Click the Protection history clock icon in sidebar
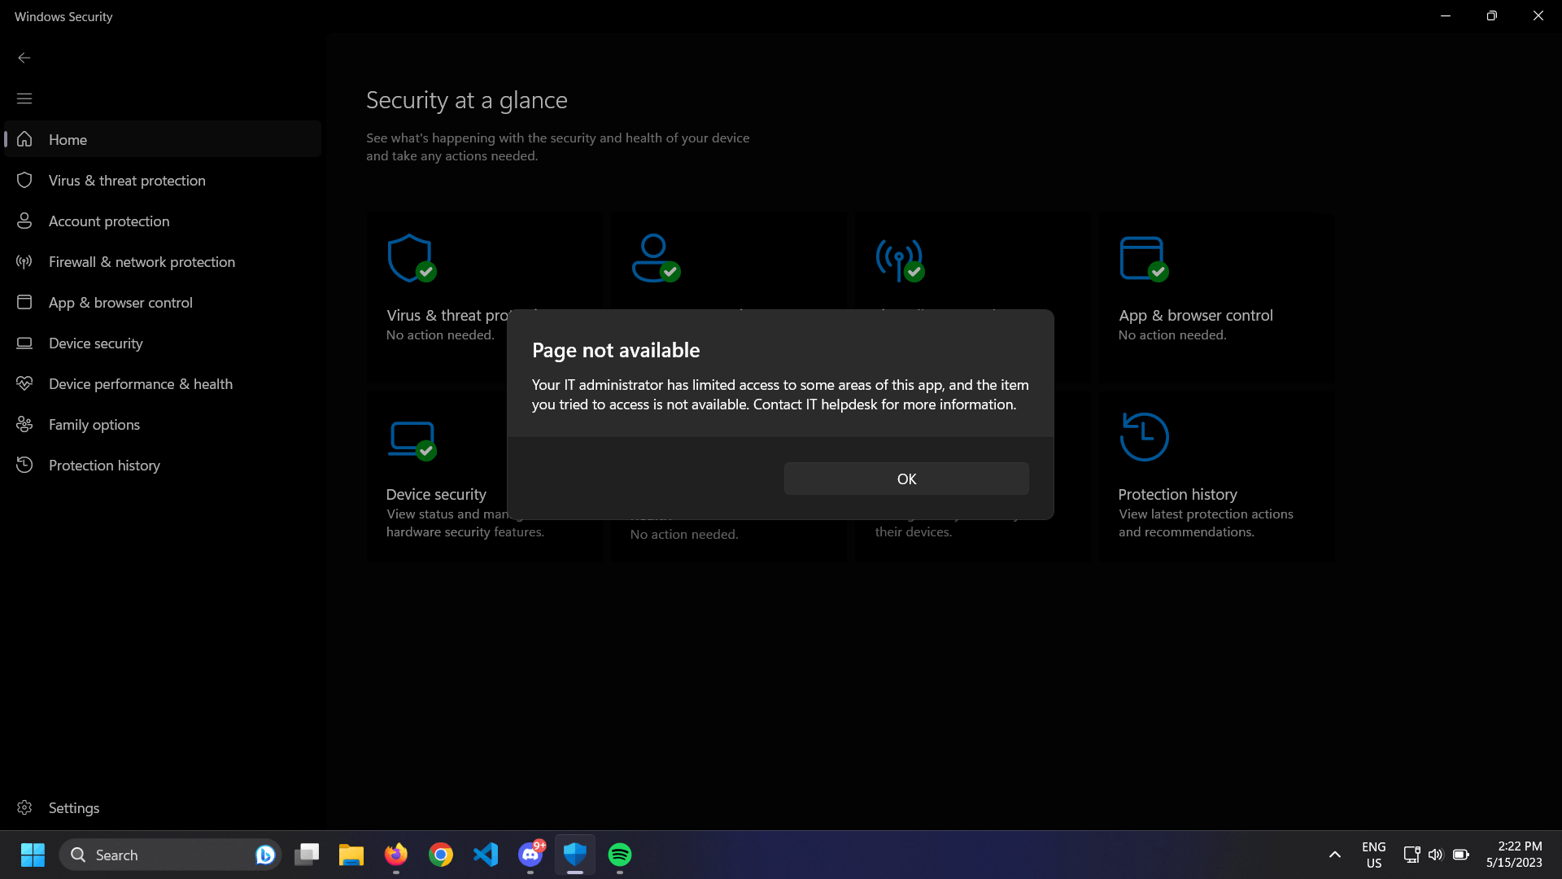Screen dimensions: 1562x879 pos(24,465)
